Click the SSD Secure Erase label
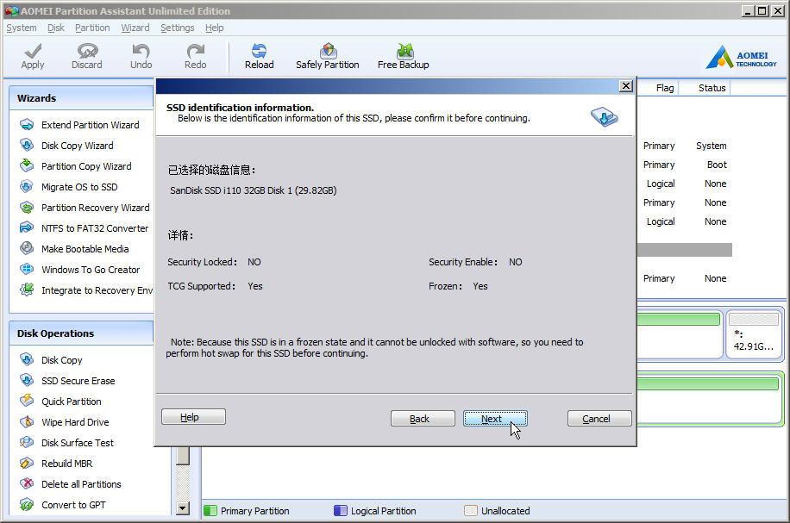The height and width of the screenshot is (523, 790). tap(78, 381)
